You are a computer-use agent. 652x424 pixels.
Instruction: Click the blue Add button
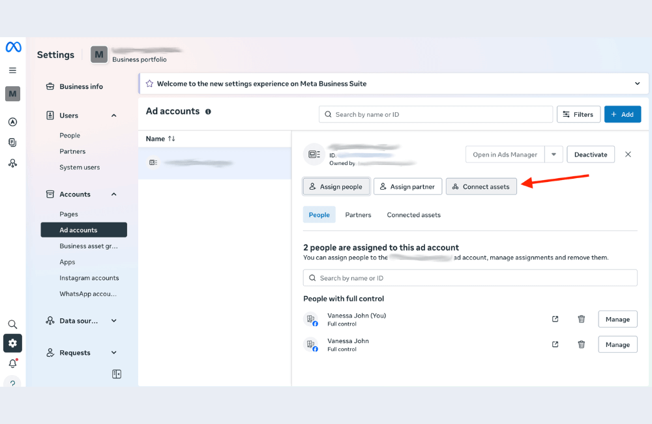(x=623, y=114)
